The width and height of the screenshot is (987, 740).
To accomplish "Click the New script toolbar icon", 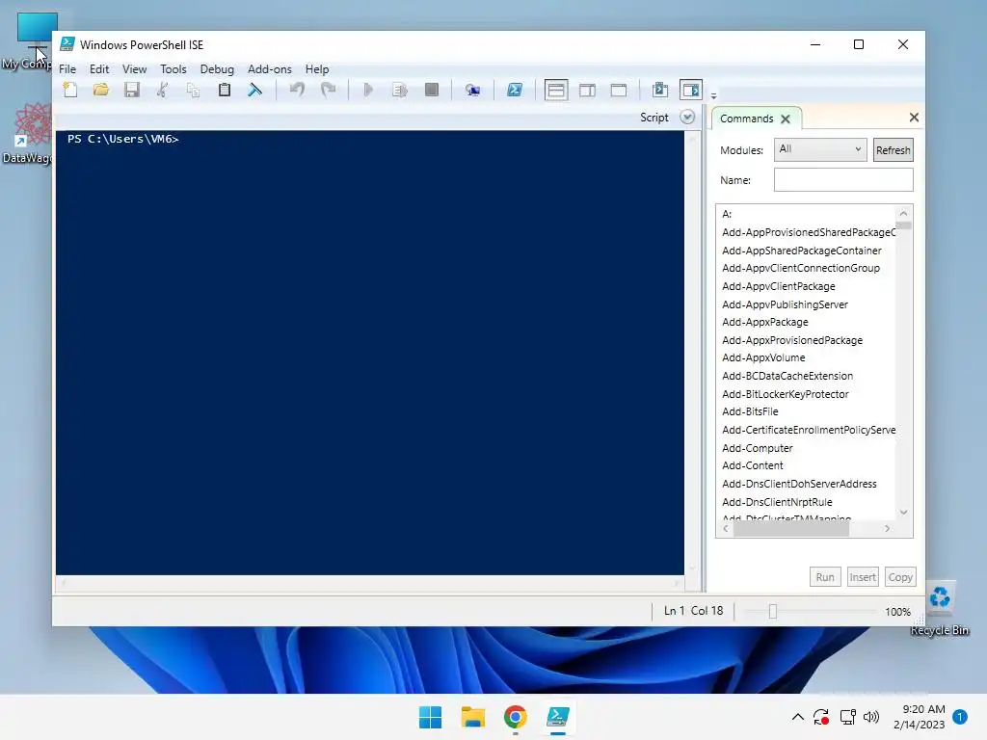I will tap(70, 90).
